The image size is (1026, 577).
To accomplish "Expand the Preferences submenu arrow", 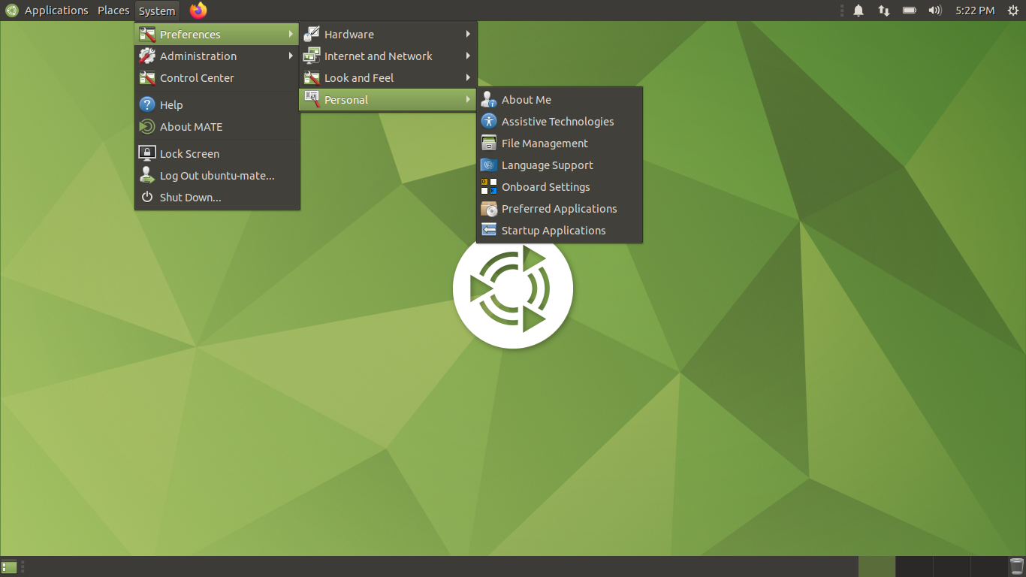I will (291, 35).
